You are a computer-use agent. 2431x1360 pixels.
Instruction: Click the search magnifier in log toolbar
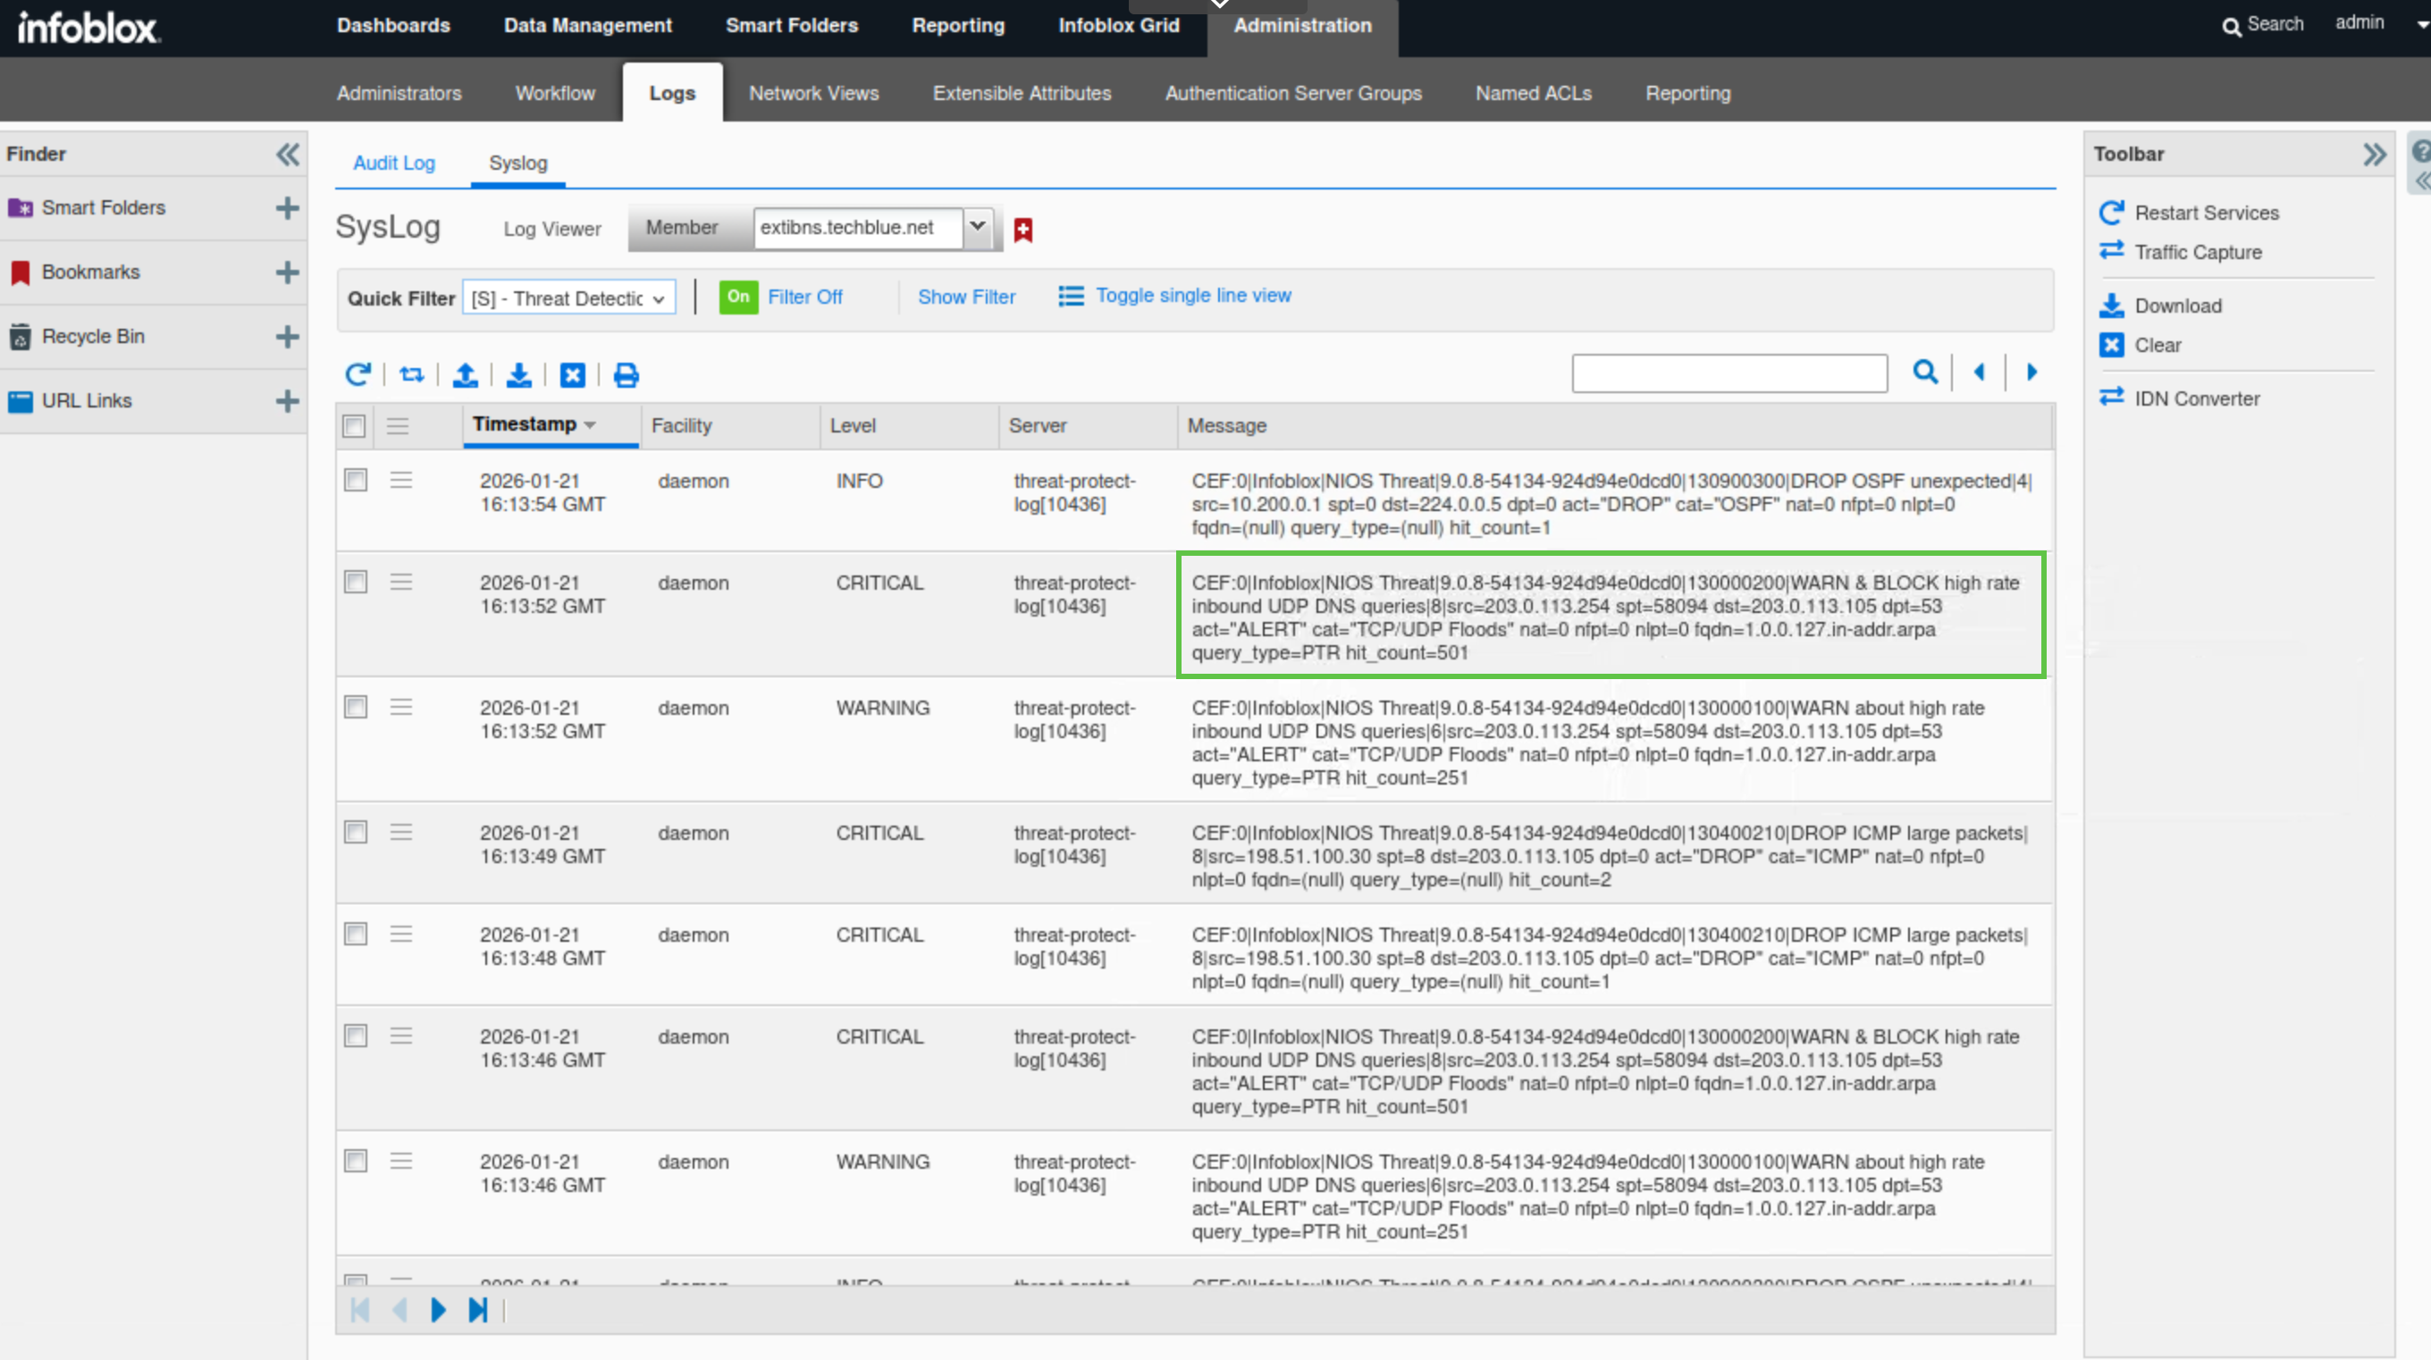tap(1925, 372)
